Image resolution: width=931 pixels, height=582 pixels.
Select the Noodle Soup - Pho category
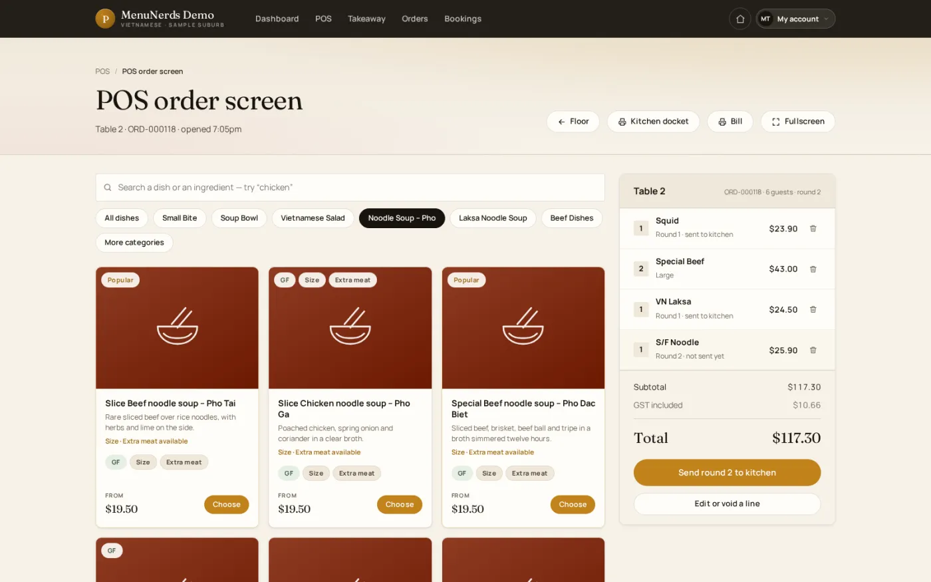click(x=402, y=218)
